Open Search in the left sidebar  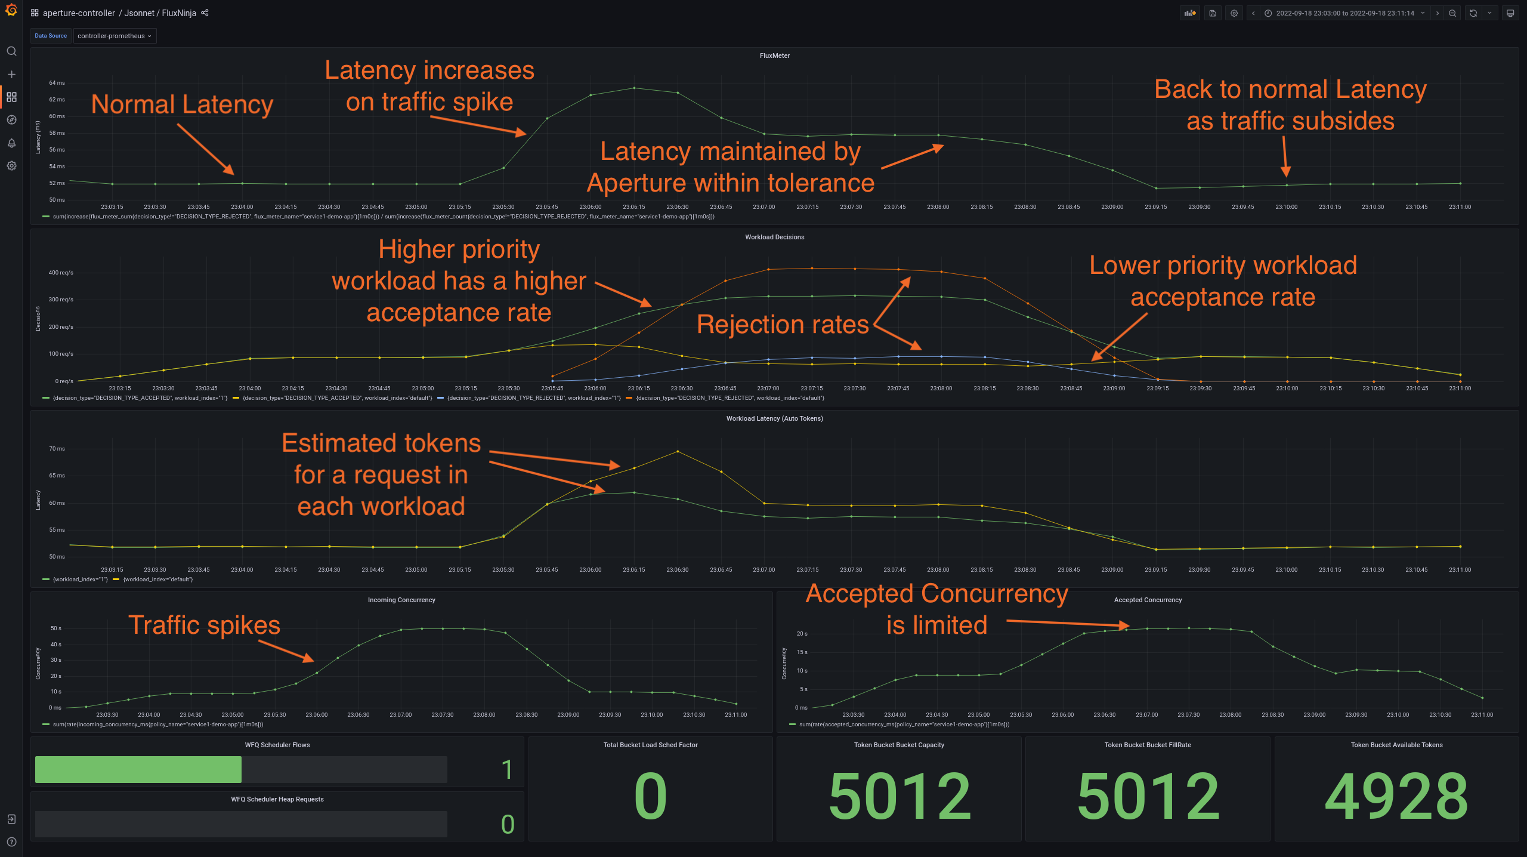11,51
